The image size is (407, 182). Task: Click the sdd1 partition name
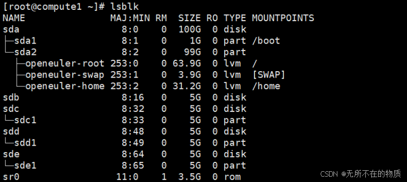pos(25,143)
